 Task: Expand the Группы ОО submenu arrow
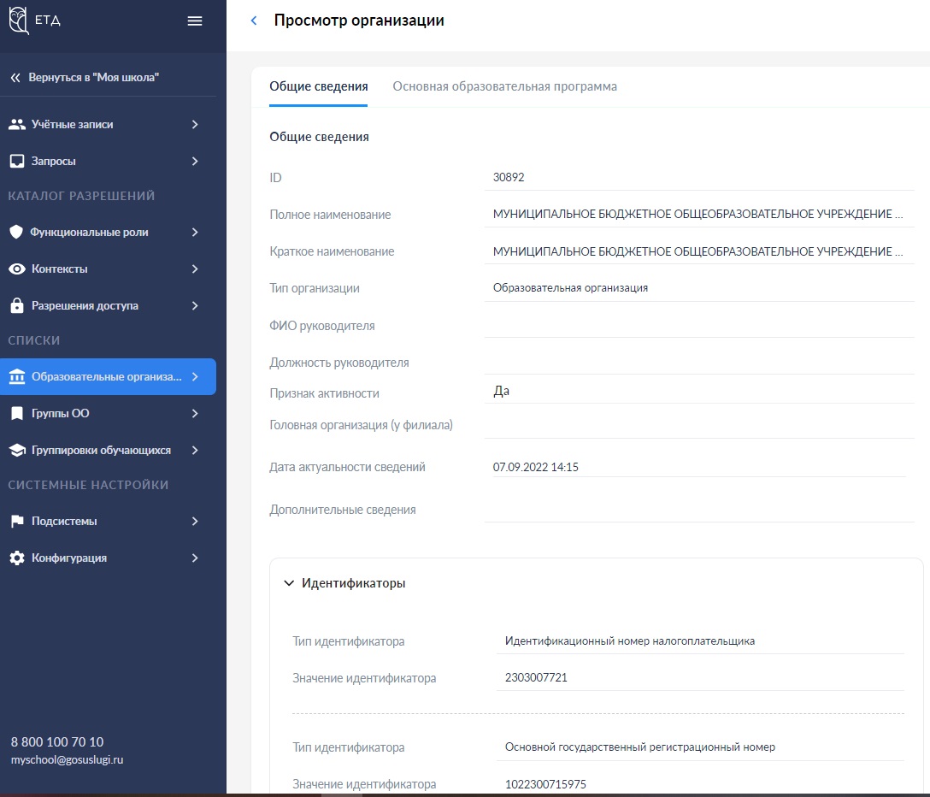click(x=195, y=413)
